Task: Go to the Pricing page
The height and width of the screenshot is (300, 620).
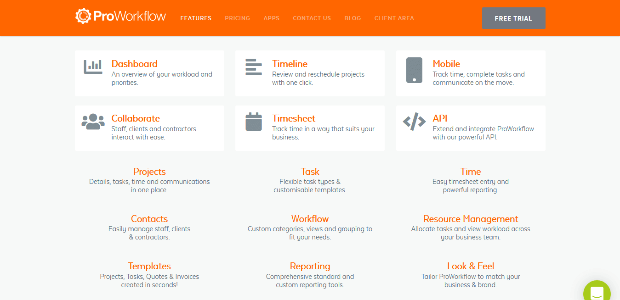Action: (237, 18)
